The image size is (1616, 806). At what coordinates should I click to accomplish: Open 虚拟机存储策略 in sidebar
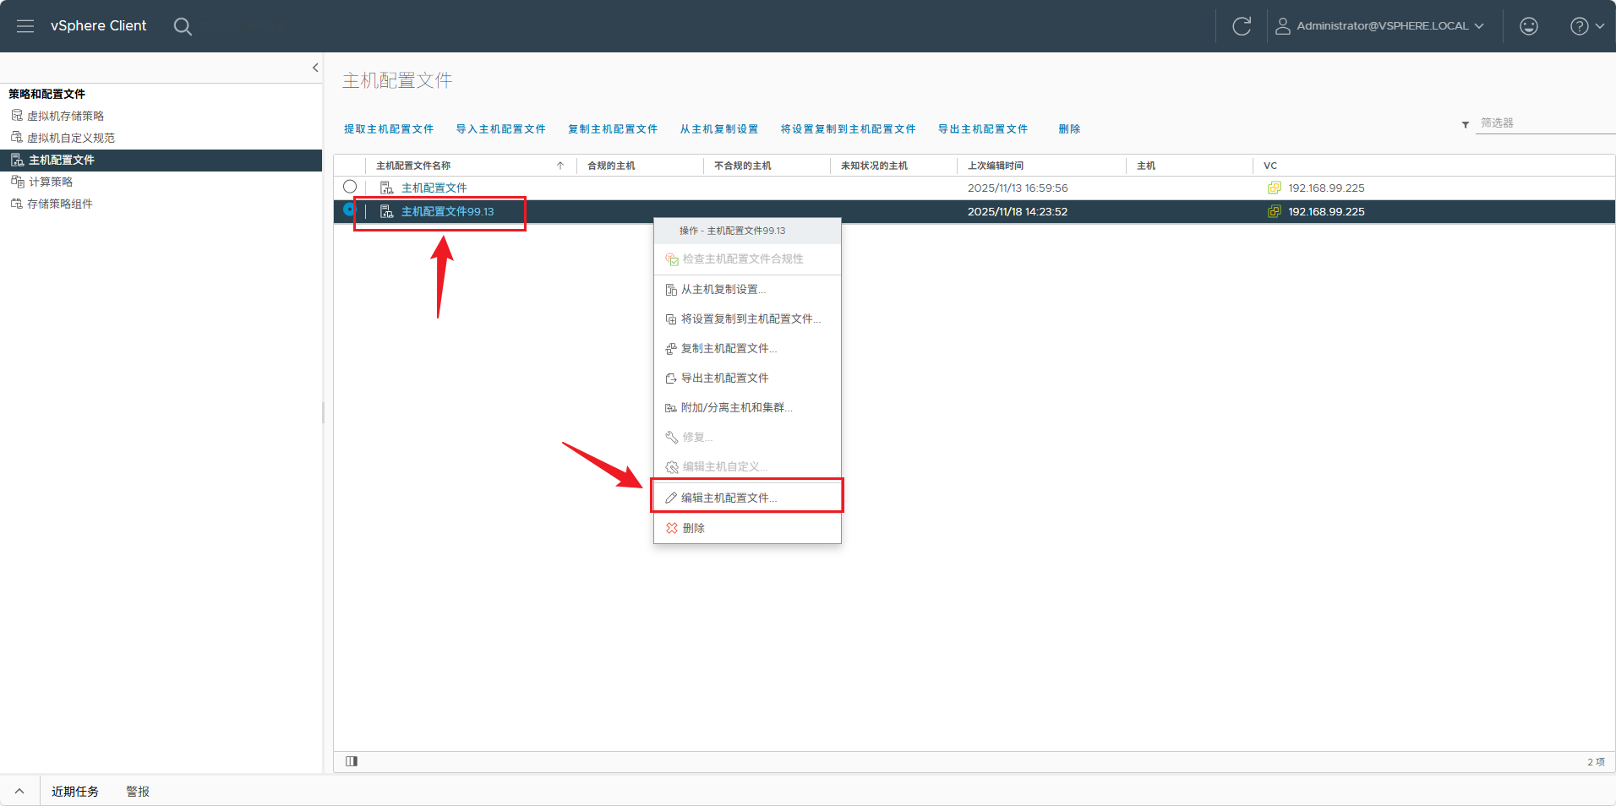[66, 116]
